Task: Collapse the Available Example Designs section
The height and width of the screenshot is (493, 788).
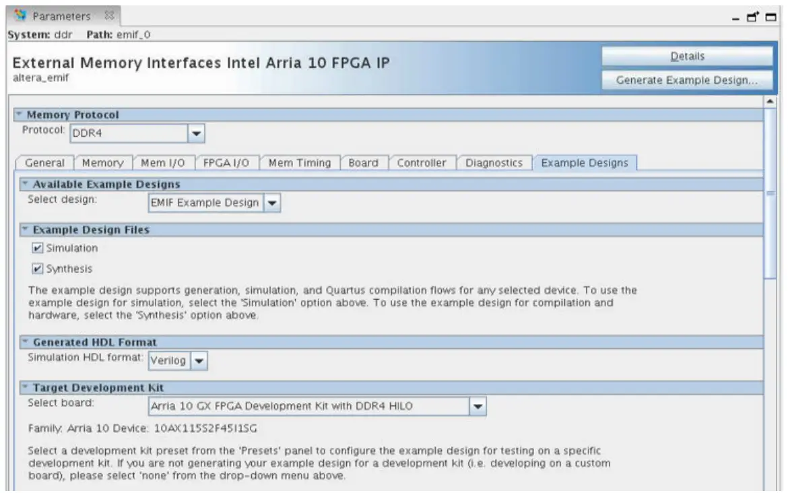Action: 25,184
